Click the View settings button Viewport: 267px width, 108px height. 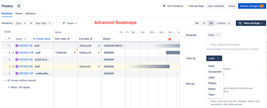click(x=251, y=23)
